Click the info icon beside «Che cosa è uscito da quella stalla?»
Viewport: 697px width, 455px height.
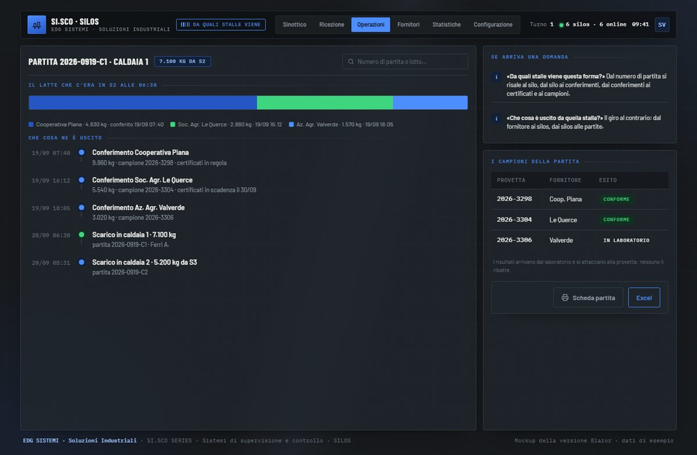point(497,119)
